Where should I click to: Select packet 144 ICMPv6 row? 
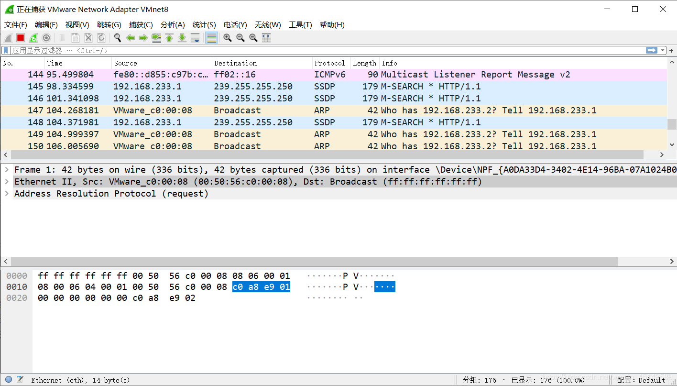pos(334,75)
